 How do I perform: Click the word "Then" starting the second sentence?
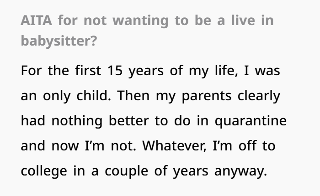point(133,95)
